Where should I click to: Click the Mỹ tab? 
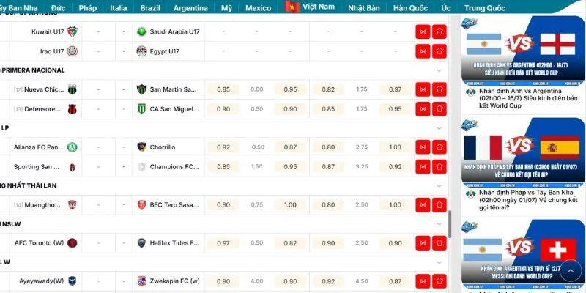(x=226, y=8)
